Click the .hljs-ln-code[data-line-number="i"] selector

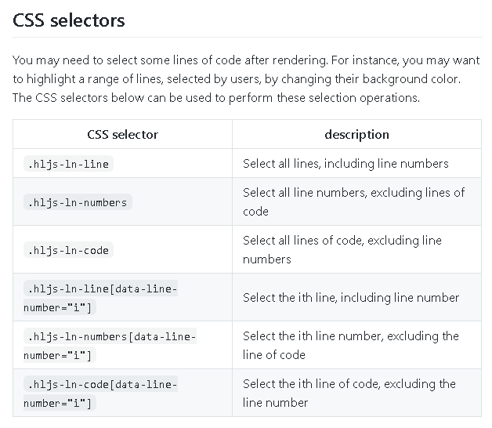tap(101, 394)
